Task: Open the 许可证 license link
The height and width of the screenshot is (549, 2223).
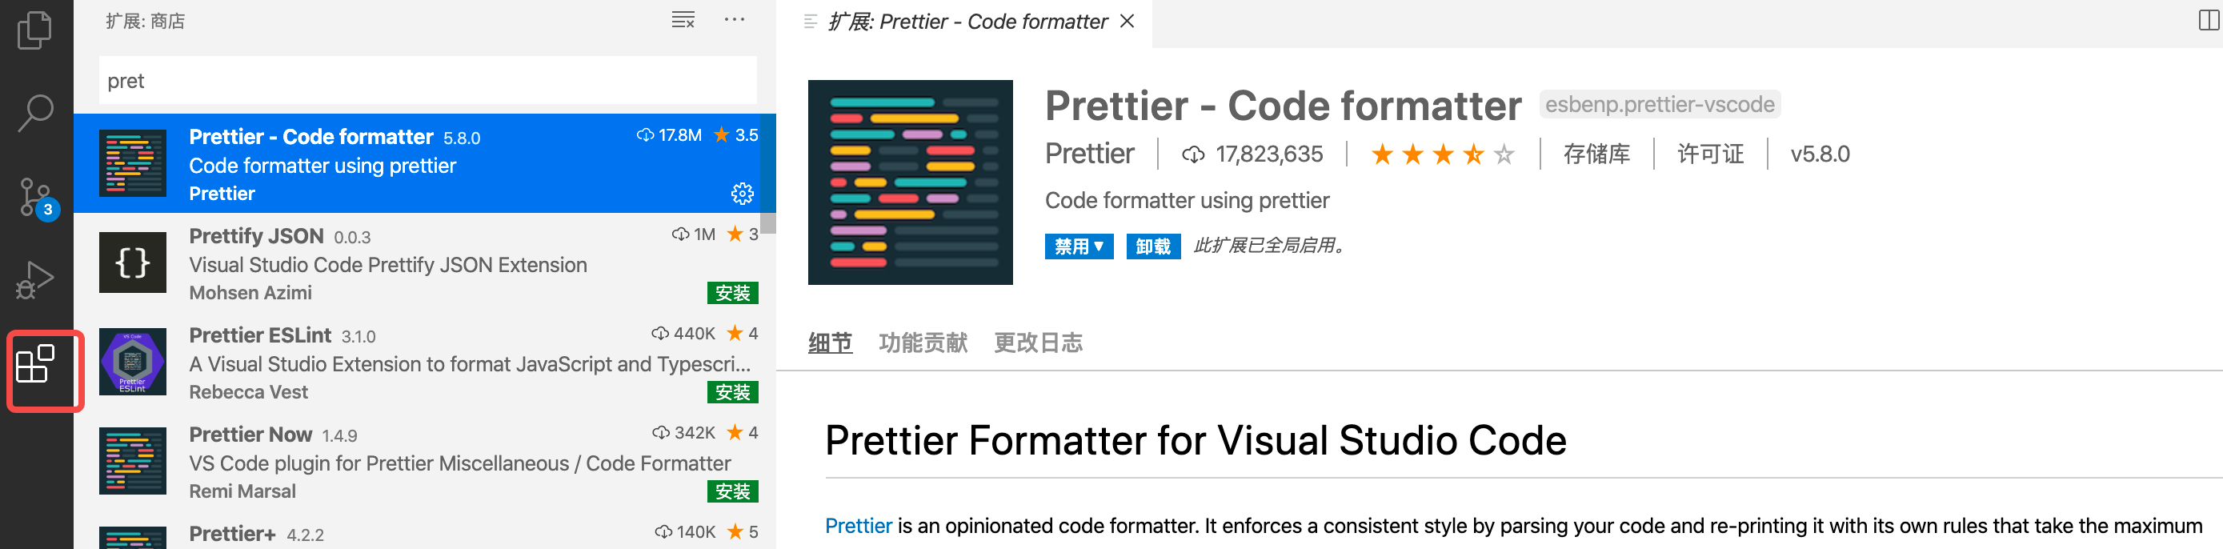Action: [x=1710, y=154]
